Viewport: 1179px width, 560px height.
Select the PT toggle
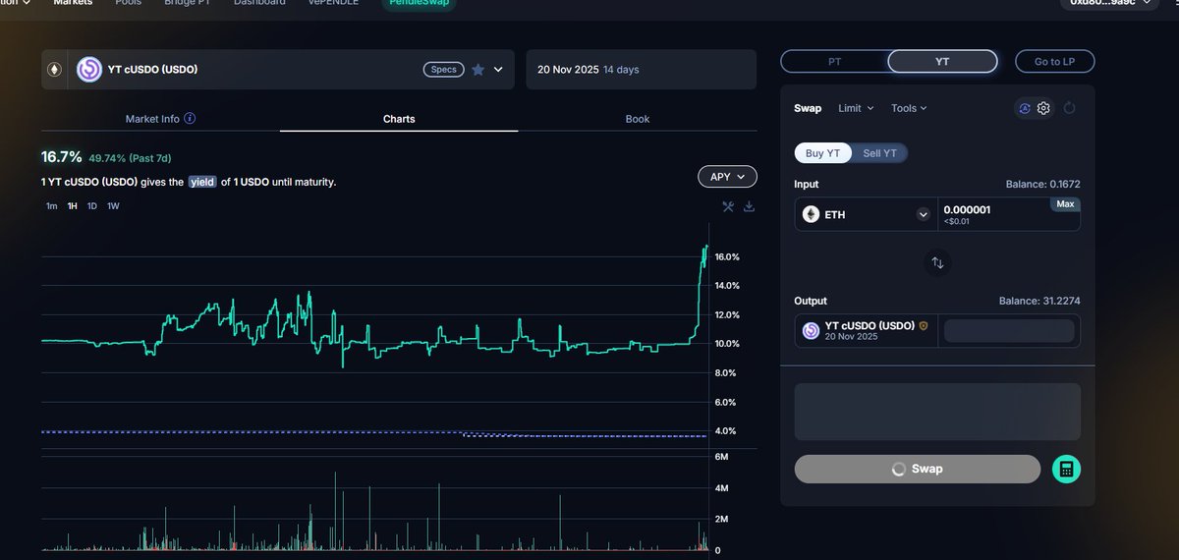tap(834, 61)
